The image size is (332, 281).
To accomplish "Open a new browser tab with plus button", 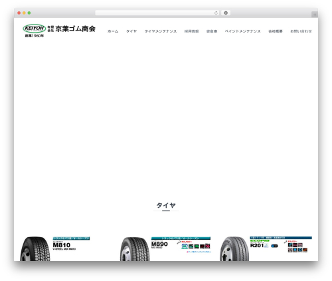I will tap(315, 15).
